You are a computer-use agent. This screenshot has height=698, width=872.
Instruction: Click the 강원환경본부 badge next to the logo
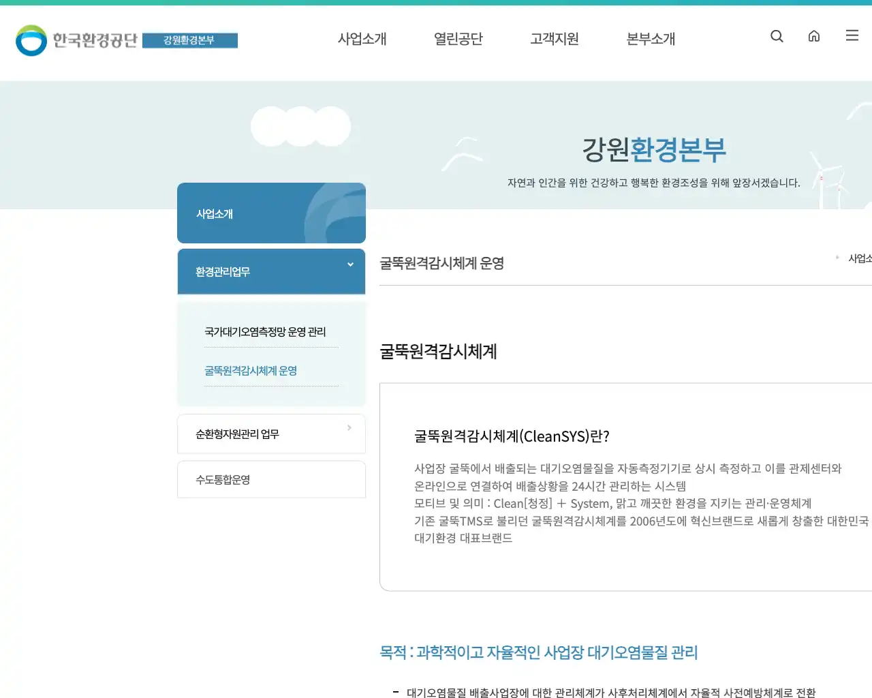190,40
